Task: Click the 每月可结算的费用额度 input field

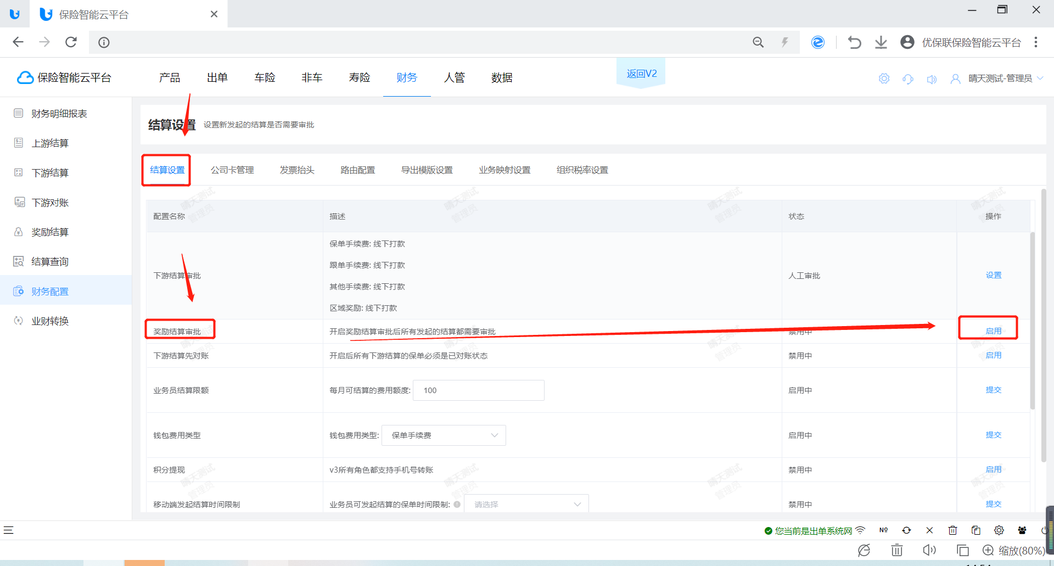Action: coord(478,390)
